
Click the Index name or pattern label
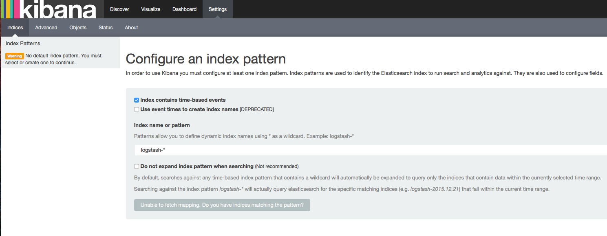[162, 125]
